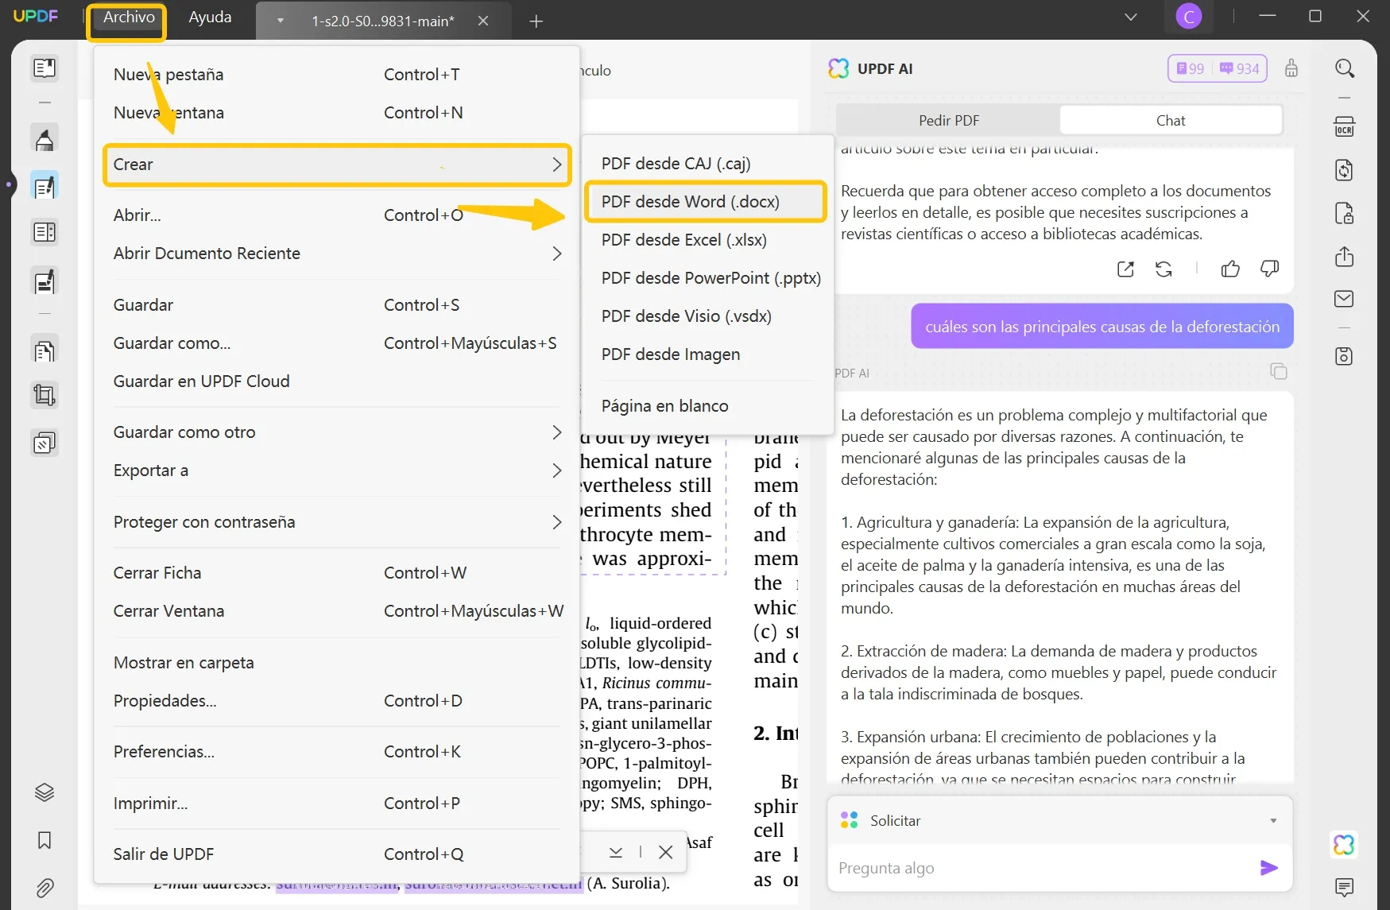Viewport: 1390px width, 910px height.
Task: Expand Abrir Dcumento Reciente submenu
Action: pos(337,254)
